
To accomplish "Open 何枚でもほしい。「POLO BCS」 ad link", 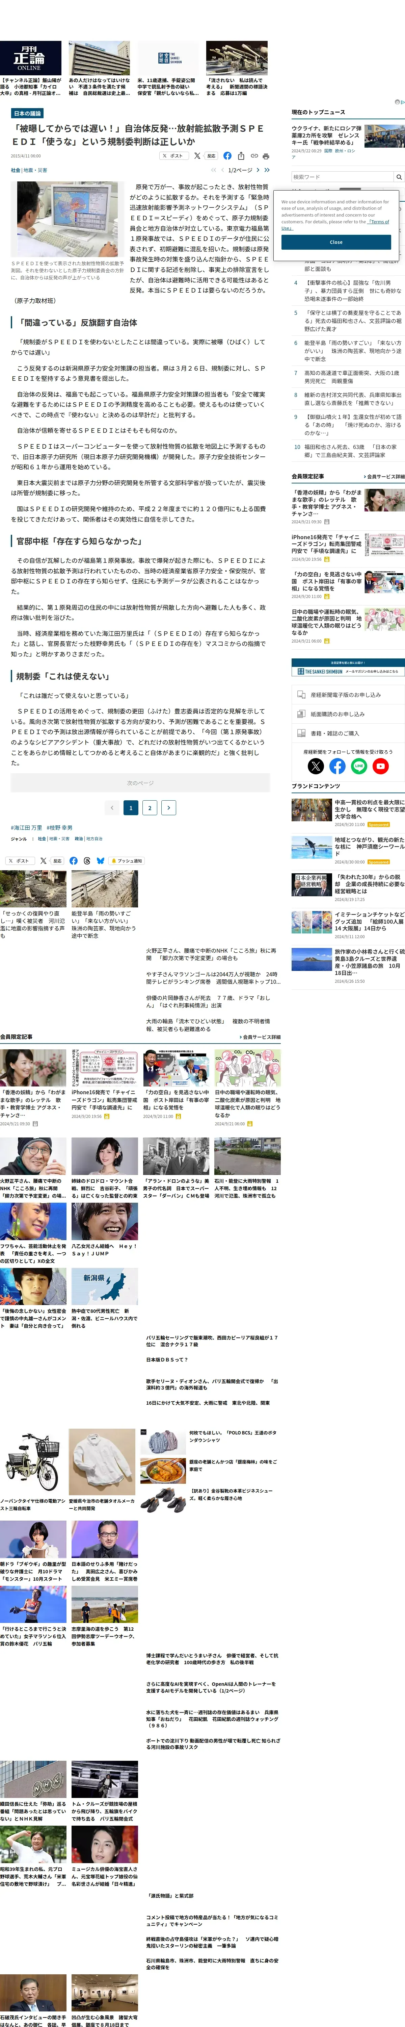I will pyautogui.click(x=233, y=1436).
